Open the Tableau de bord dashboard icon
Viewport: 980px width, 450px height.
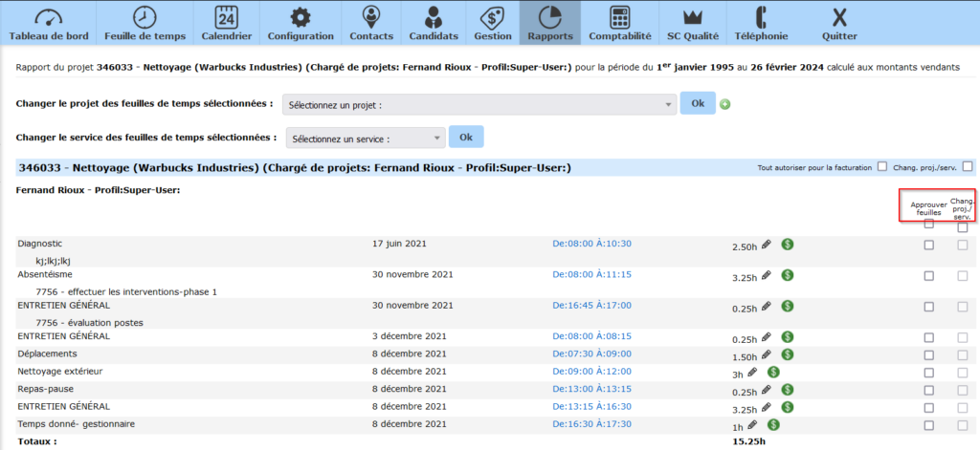(48, 17)
